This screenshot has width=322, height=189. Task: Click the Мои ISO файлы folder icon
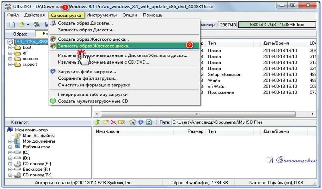(x=18, y=135)
